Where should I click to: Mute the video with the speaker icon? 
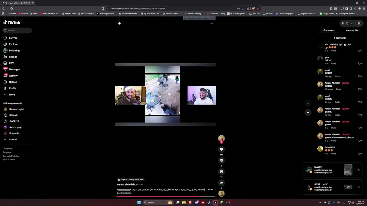(x=120, y=23)
